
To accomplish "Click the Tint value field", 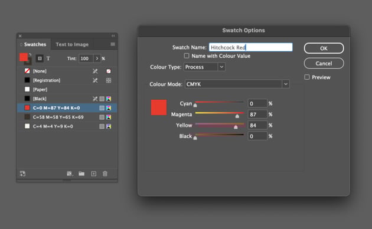I will [x=86, y=58].
